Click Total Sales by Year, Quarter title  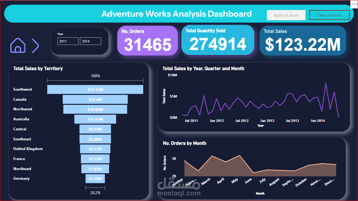coord(203,68)
